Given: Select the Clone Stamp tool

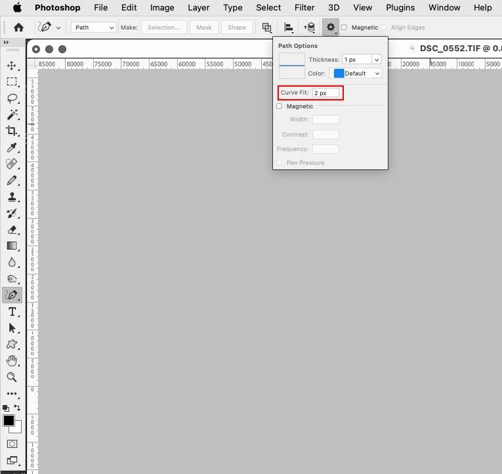Looking at the screenshot, I should (12, 197).
